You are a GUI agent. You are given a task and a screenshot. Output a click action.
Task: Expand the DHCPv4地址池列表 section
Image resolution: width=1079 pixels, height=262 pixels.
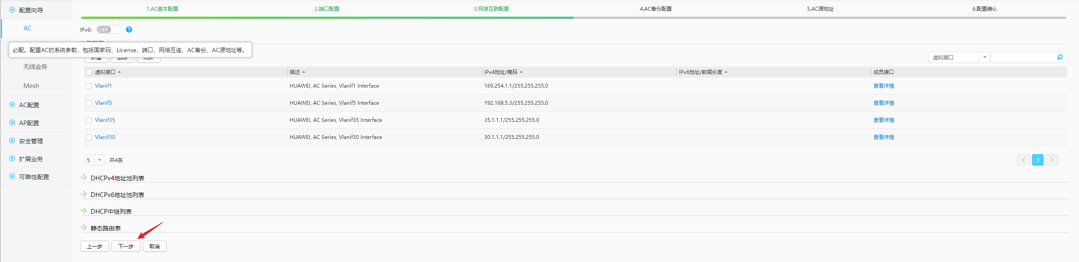[117, 178]
